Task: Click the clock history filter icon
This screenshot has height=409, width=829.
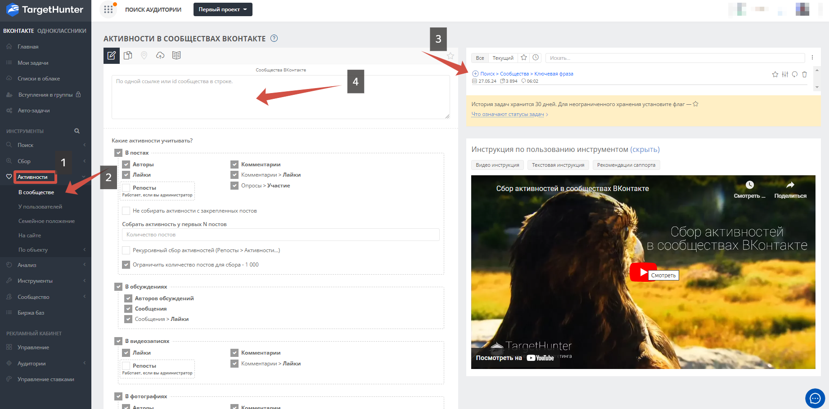Action: [536, 58]
